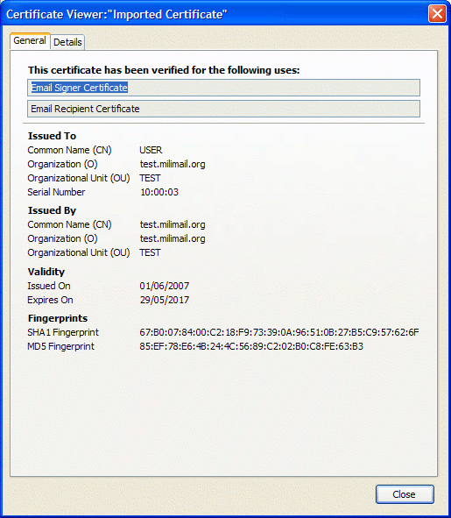
Task: Click the MD5 fingerprint value
Action: coord(251,346)
